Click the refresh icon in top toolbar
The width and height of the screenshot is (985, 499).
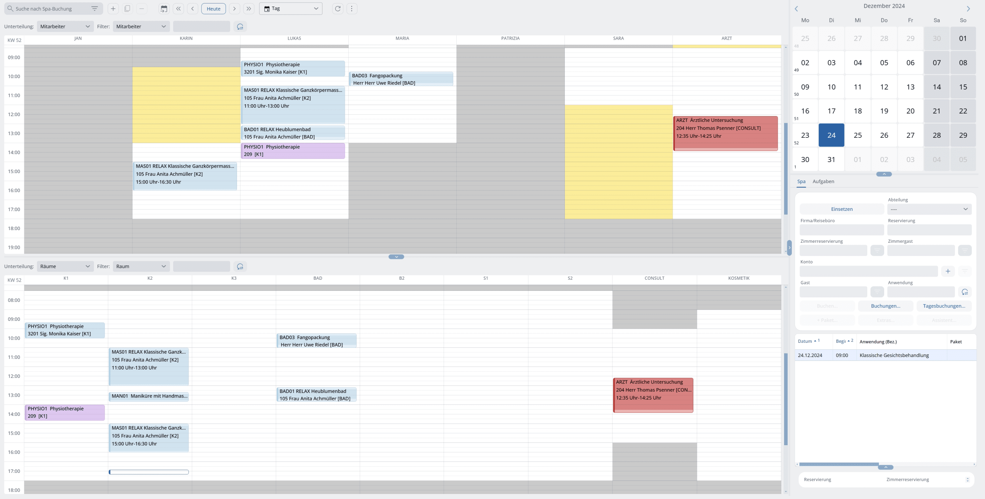point(337,8)
